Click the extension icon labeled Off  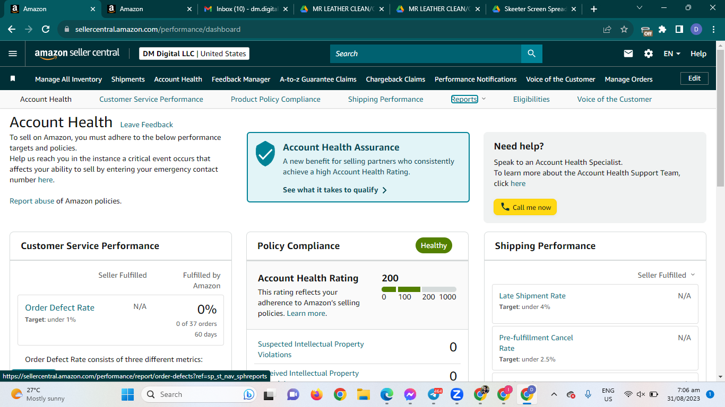(x=646, y=30)
